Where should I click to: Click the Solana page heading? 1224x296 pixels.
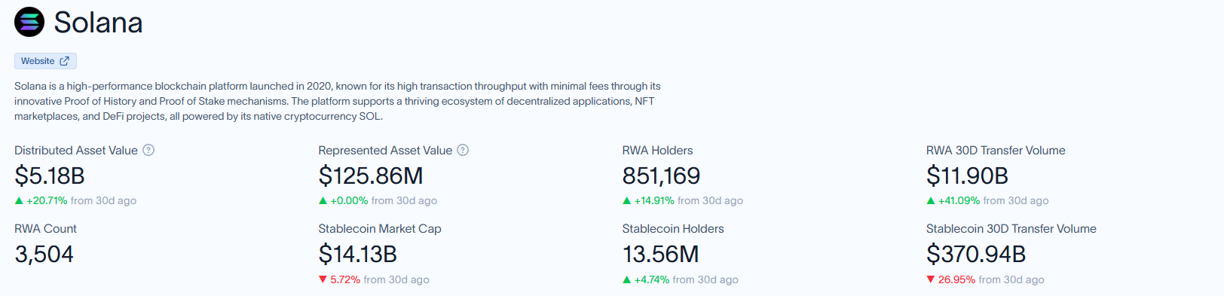click(x=98, y=23)
